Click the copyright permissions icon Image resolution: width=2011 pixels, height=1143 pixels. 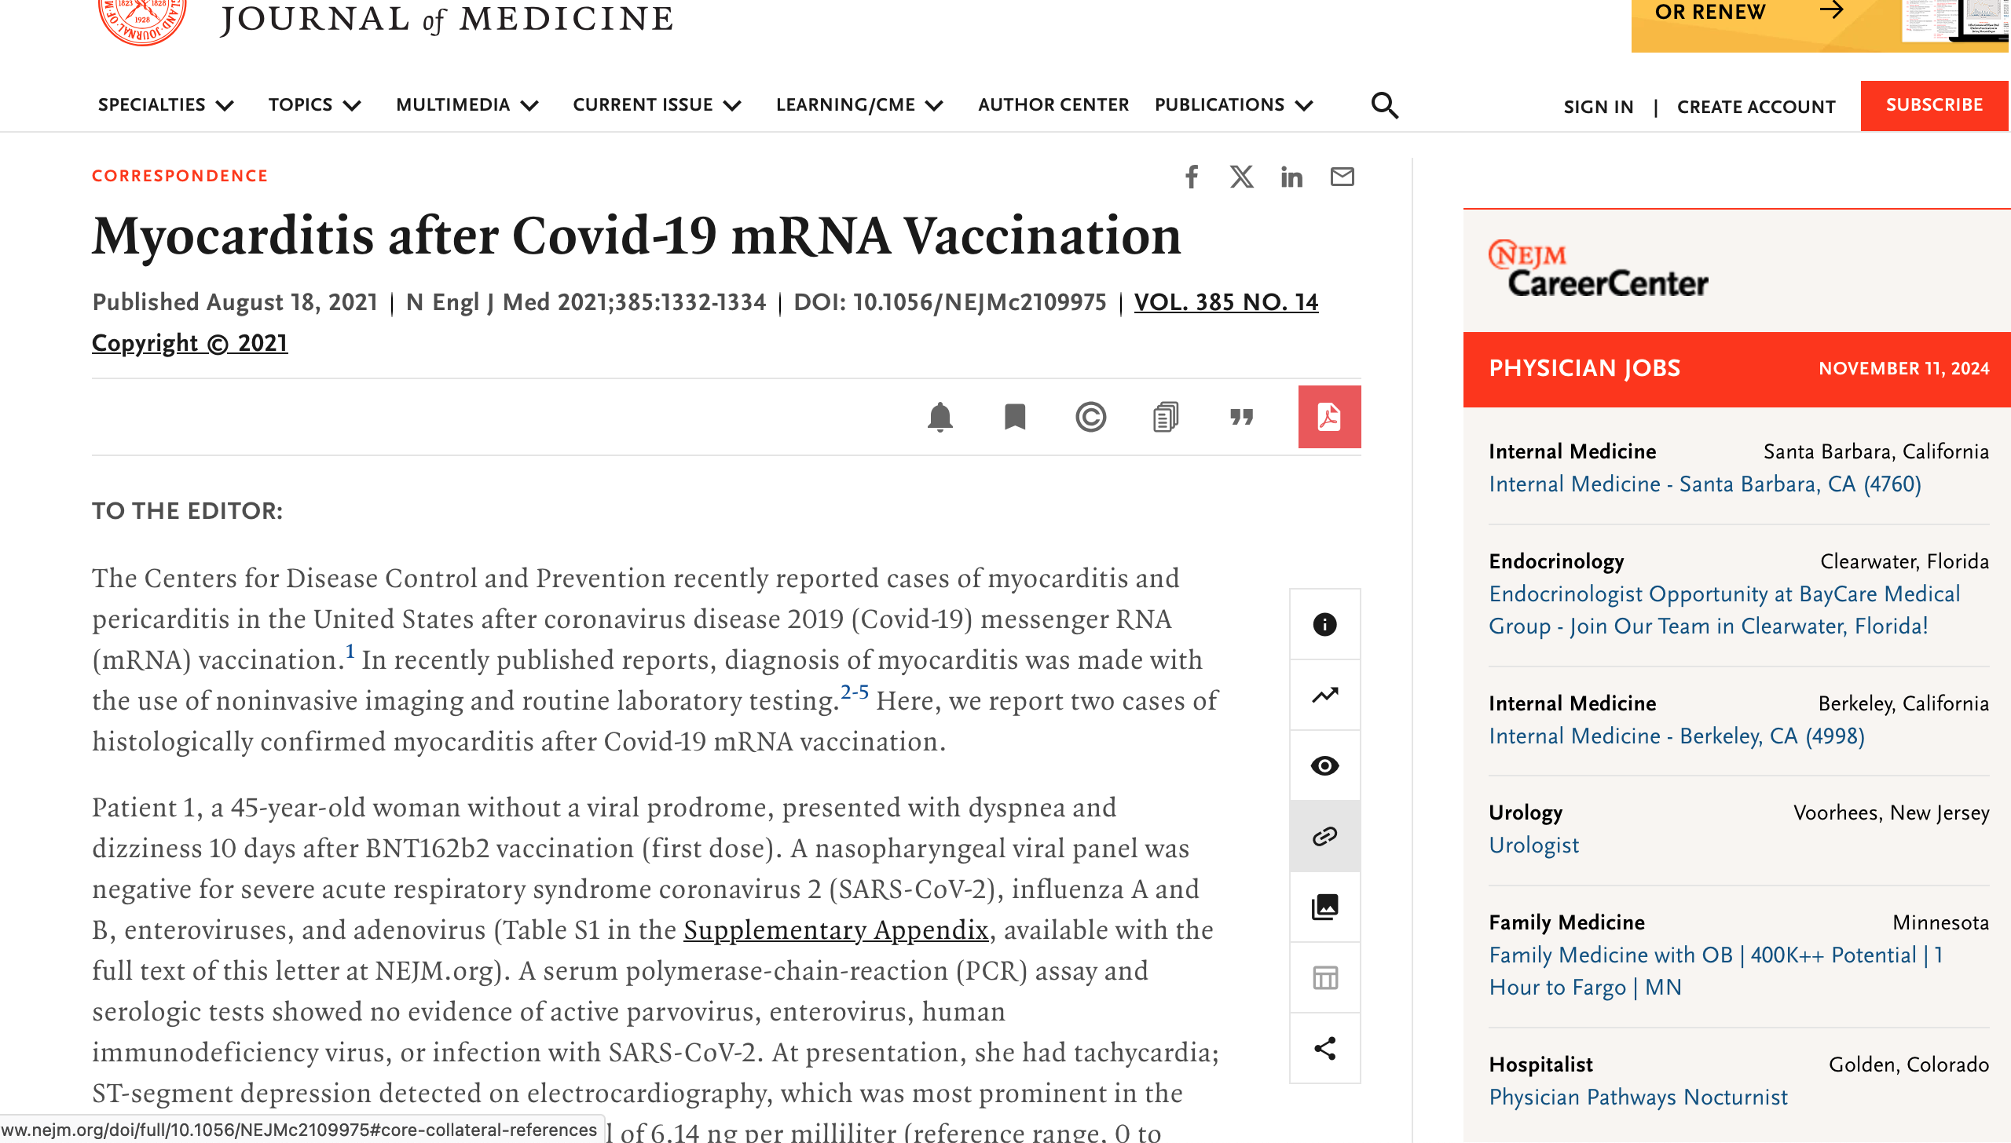click(1090, 417)
